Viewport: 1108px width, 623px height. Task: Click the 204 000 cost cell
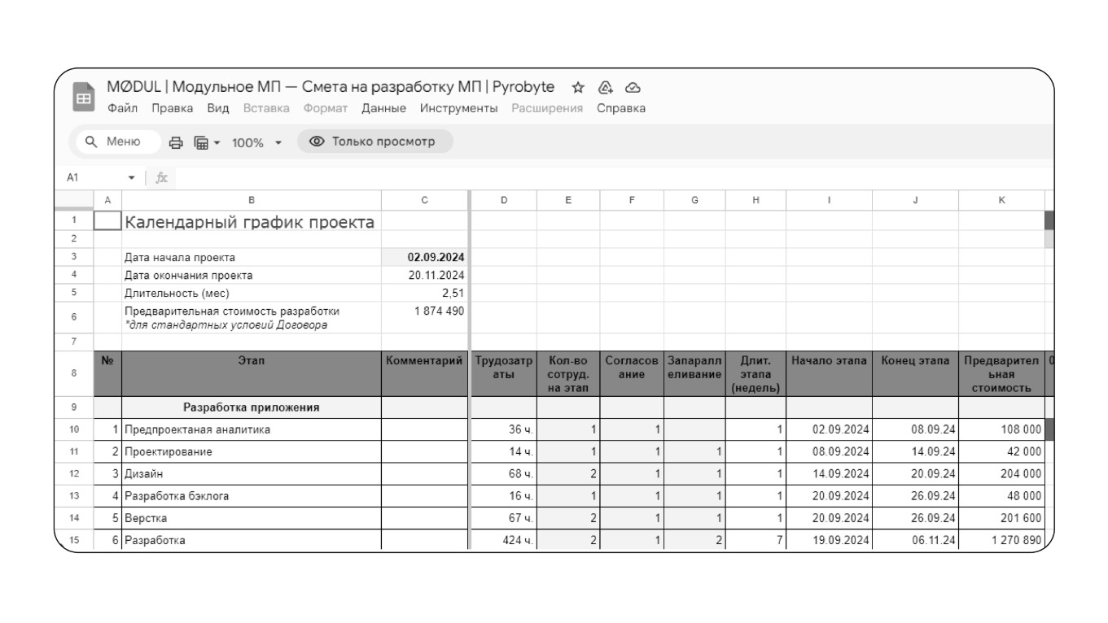pos(1001,473)
